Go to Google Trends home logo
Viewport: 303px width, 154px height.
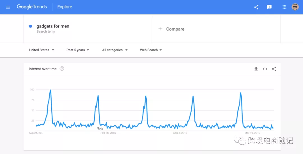click(x=32, y=7)
